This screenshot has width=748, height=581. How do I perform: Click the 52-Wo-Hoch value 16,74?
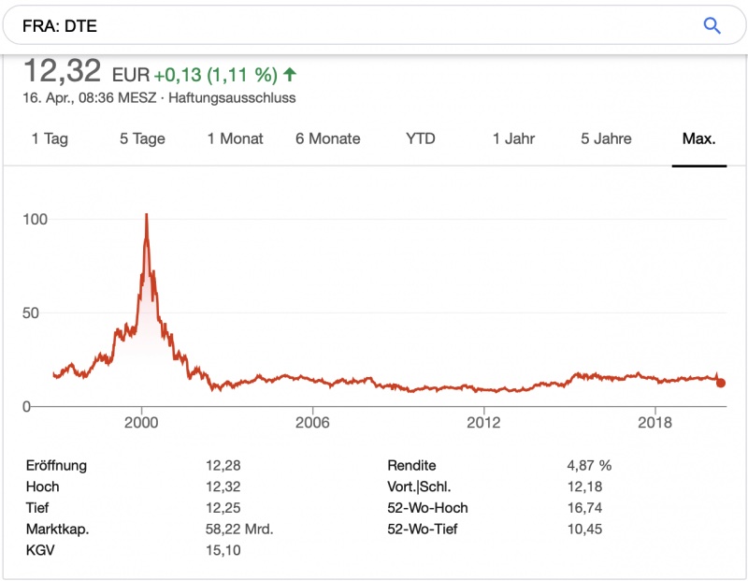[x=584, y=508]
